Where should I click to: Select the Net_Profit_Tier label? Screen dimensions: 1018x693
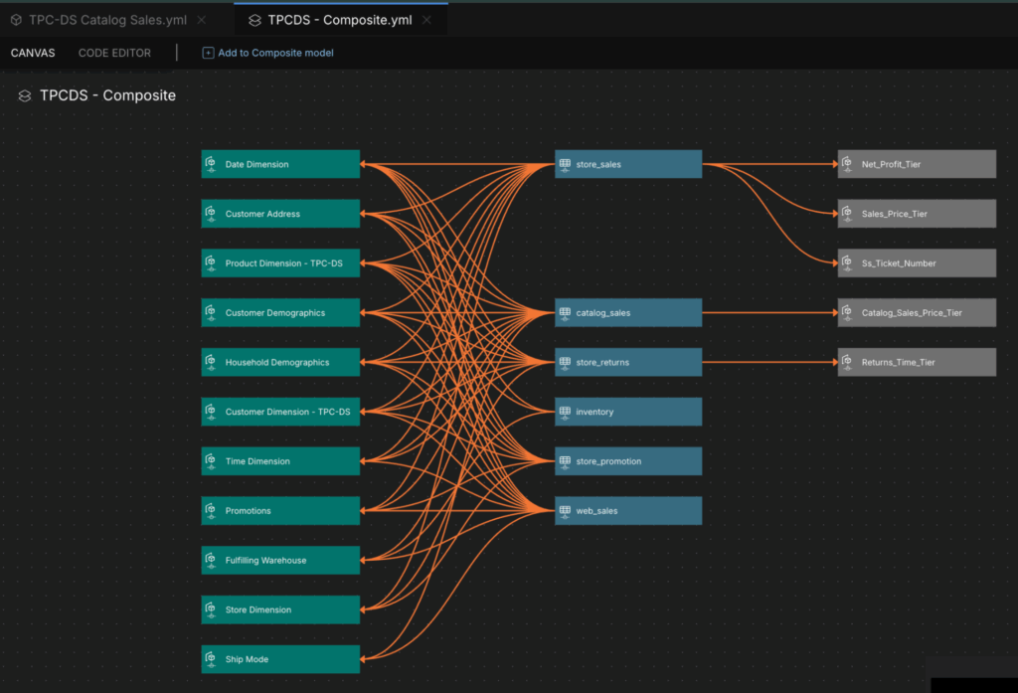pyautogui.click(x=891, y=164)
